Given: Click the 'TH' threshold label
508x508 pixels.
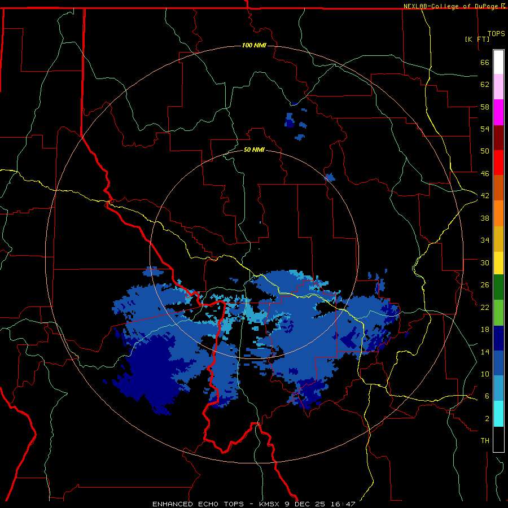Looking at the screenshot, I should click(485, 441).
